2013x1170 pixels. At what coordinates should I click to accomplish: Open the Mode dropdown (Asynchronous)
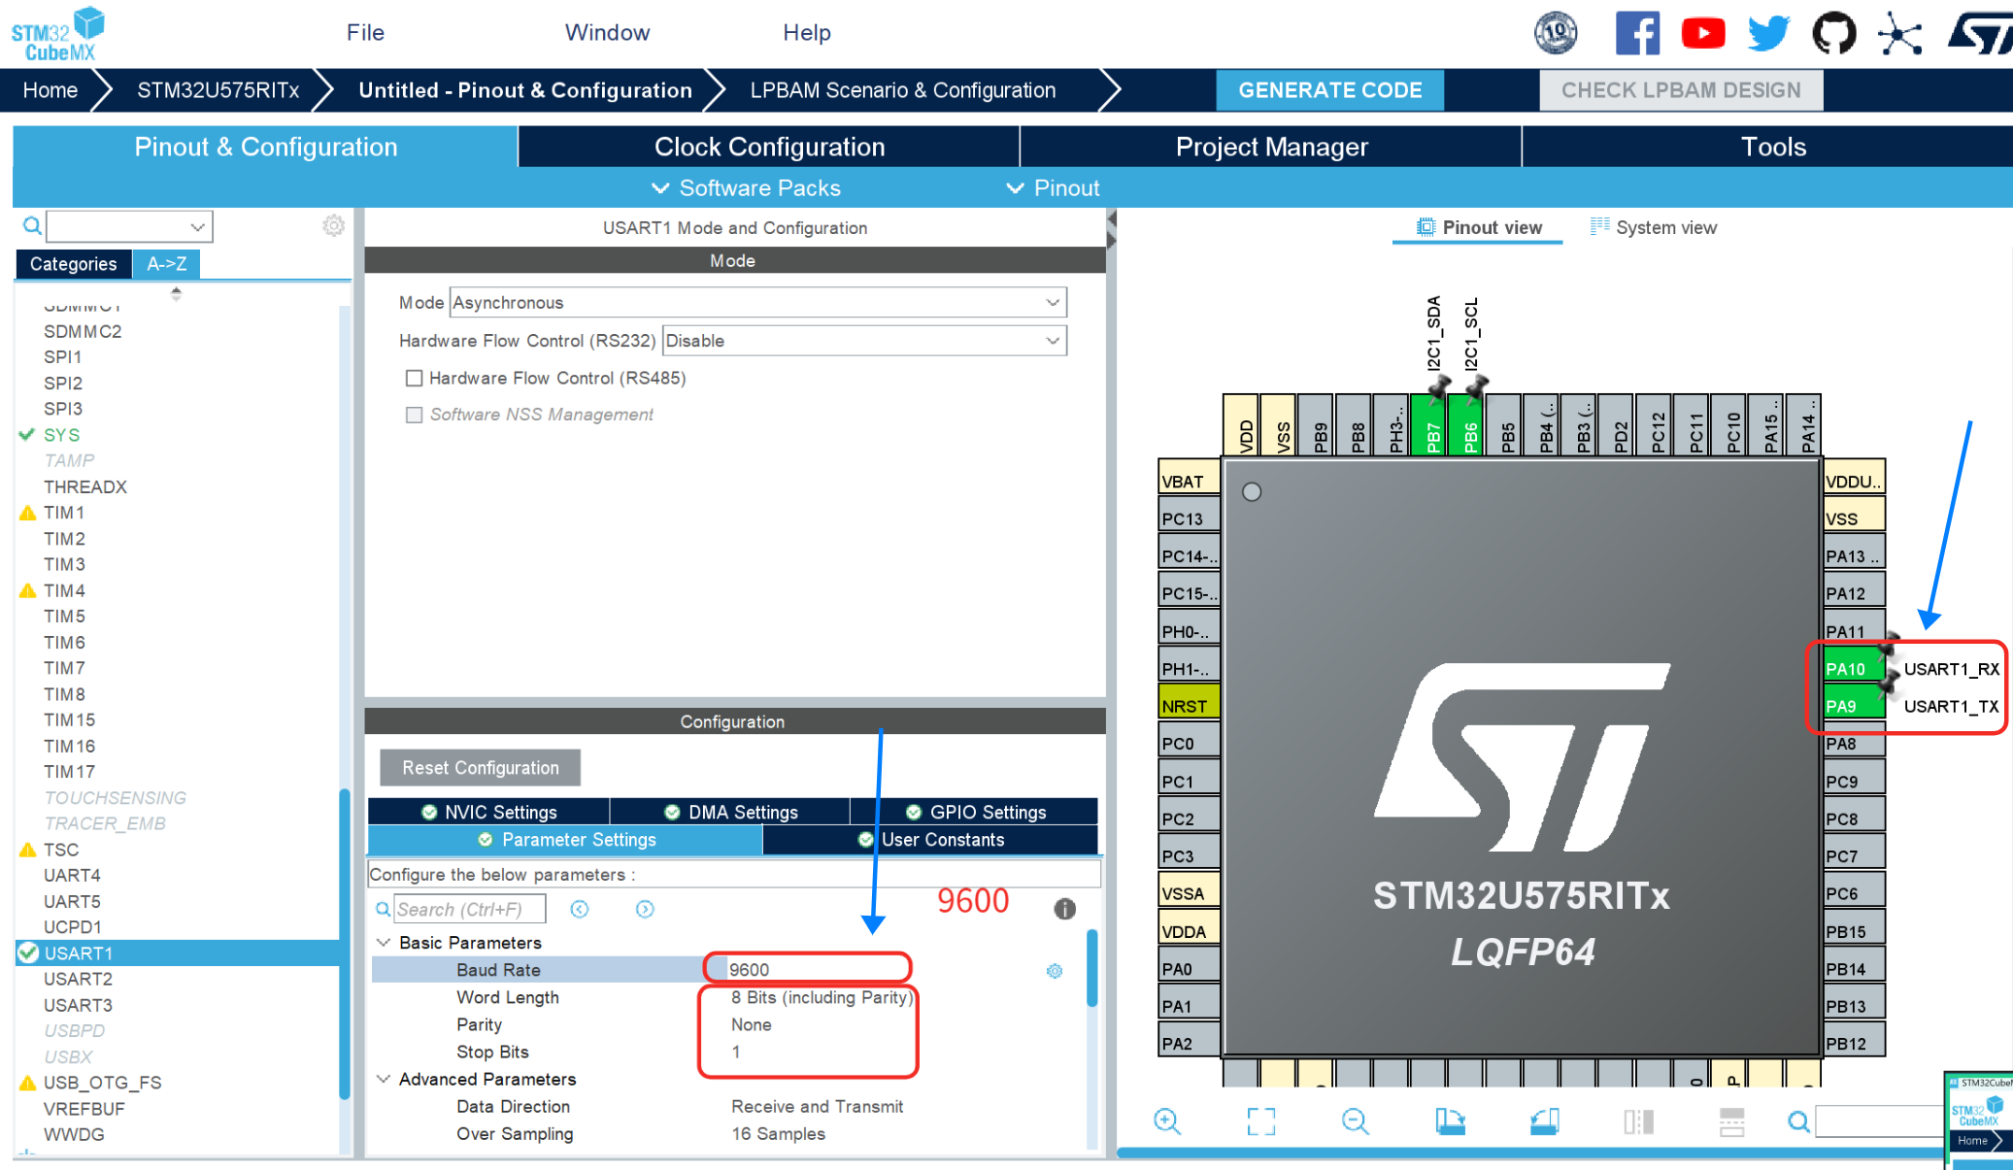pyautogui.click(x=758, y=302)
